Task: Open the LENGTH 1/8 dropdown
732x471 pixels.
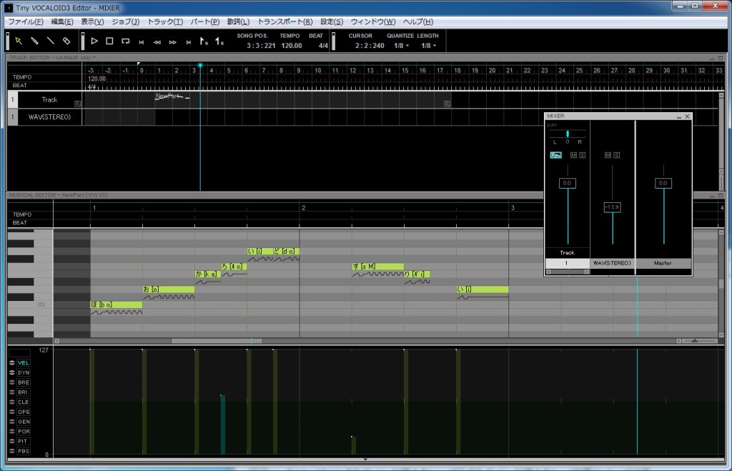Action: [428, 46]
